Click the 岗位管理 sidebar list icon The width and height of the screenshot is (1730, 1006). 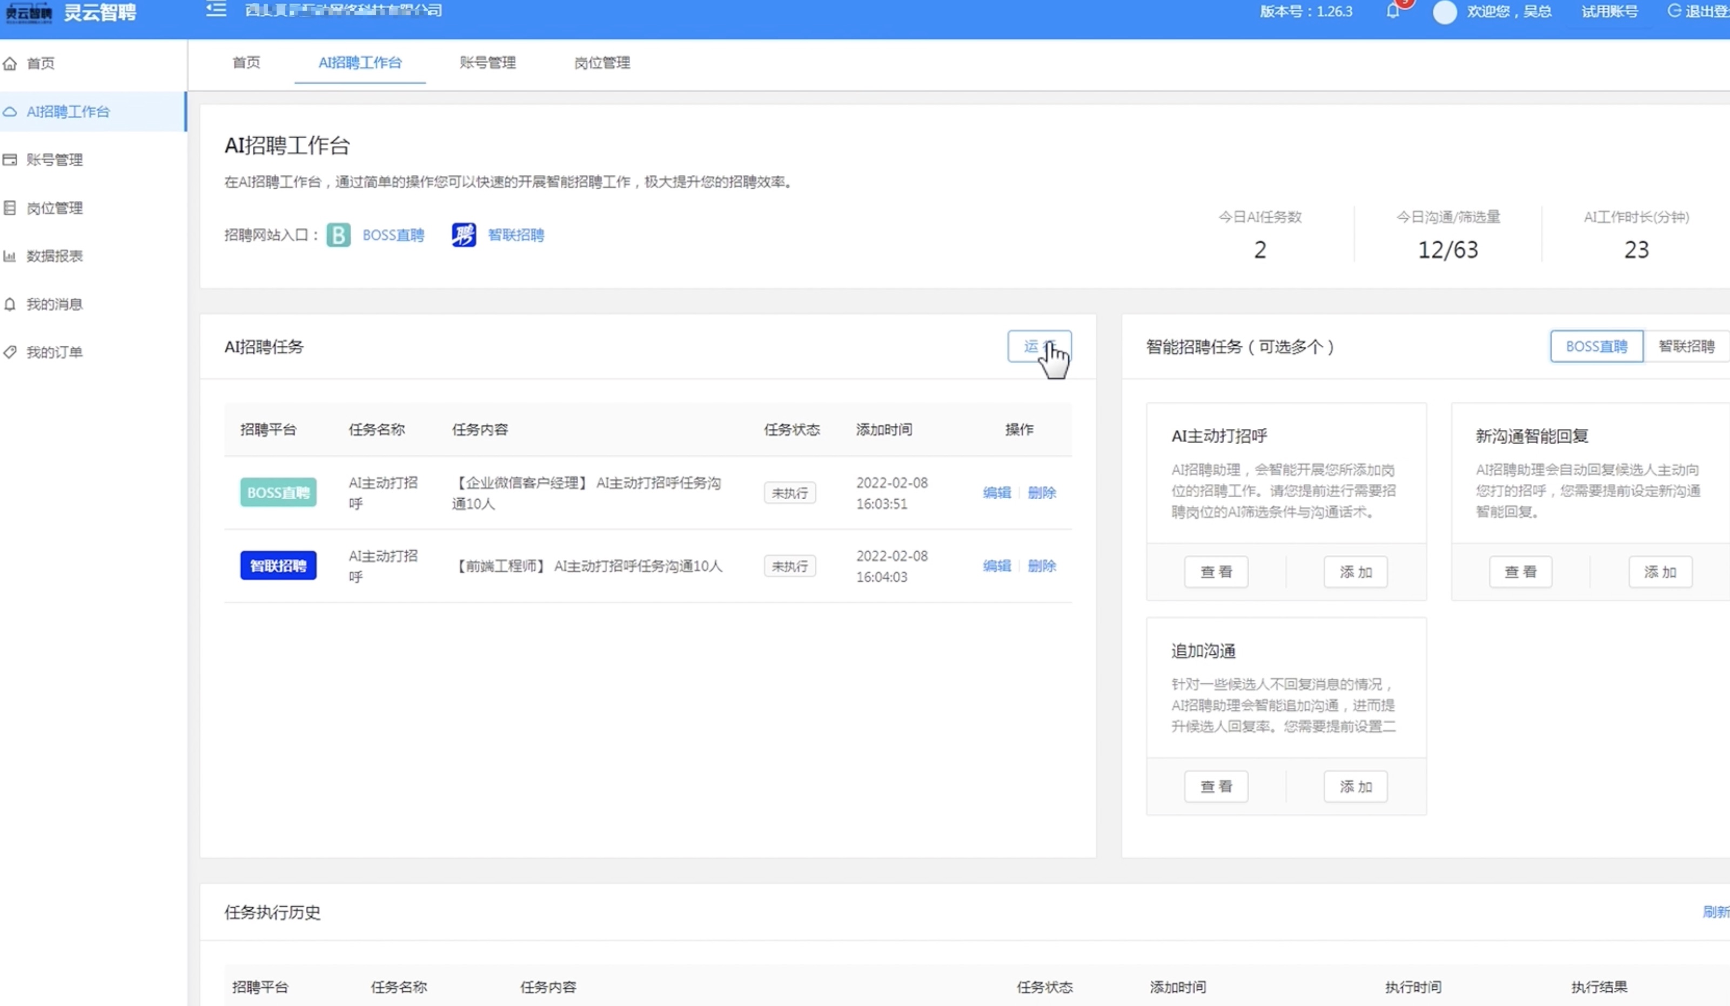tap(10, 207)
